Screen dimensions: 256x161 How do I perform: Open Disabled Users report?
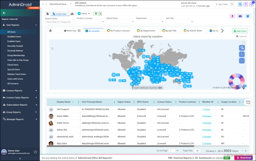tap(14, 37)
